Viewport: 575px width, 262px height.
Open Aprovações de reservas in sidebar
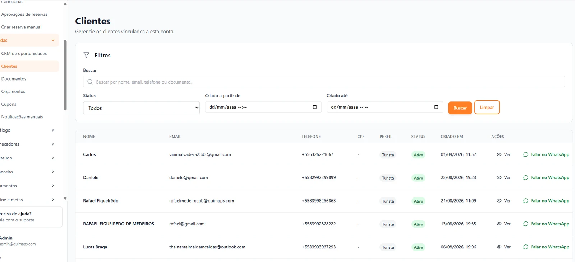(x=24, y=14)
